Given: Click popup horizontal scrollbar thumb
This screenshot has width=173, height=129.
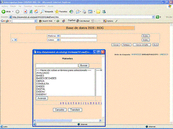Looking at the screenshot, I should point(54,120).
